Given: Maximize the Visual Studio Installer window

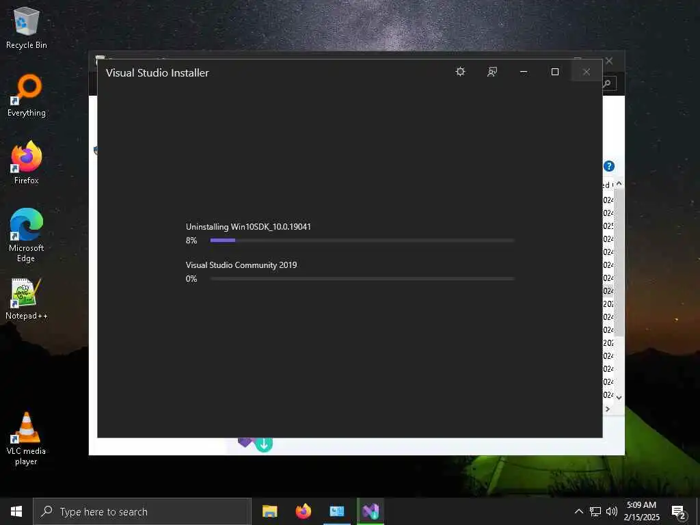Looking at the screenshot, I should click(x=555, y=72).
